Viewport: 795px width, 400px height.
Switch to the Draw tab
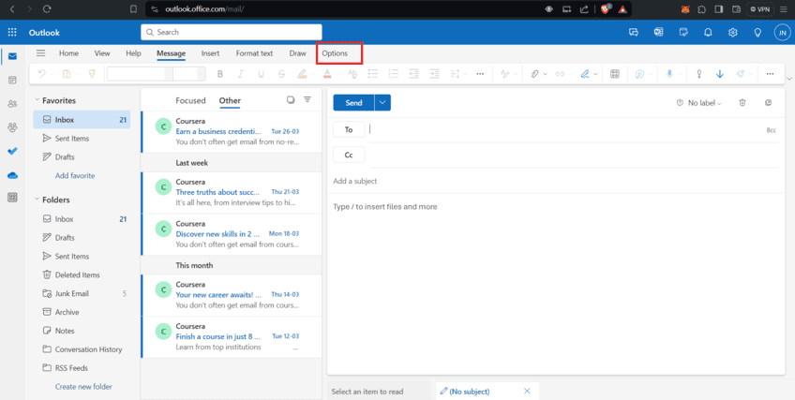pos(297,53)
